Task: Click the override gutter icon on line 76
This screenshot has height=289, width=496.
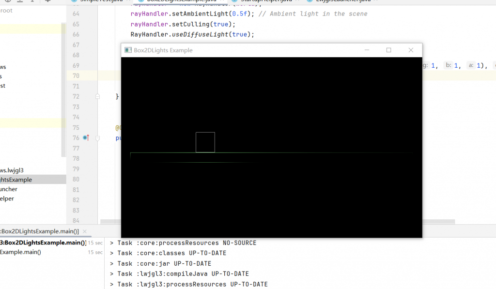Action: point(86,138)
